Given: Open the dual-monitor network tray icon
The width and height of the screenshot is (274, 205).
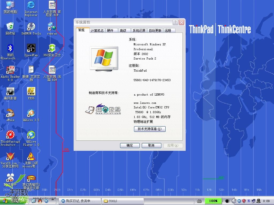Looking at the screenshot, I should (253, 201).
